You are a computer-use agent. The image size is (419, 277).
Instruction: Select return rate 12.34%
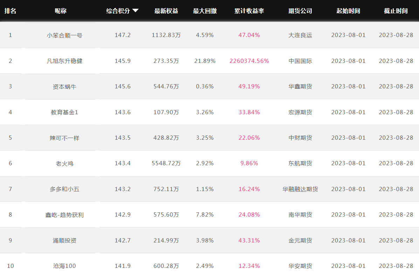click(249, 266)
